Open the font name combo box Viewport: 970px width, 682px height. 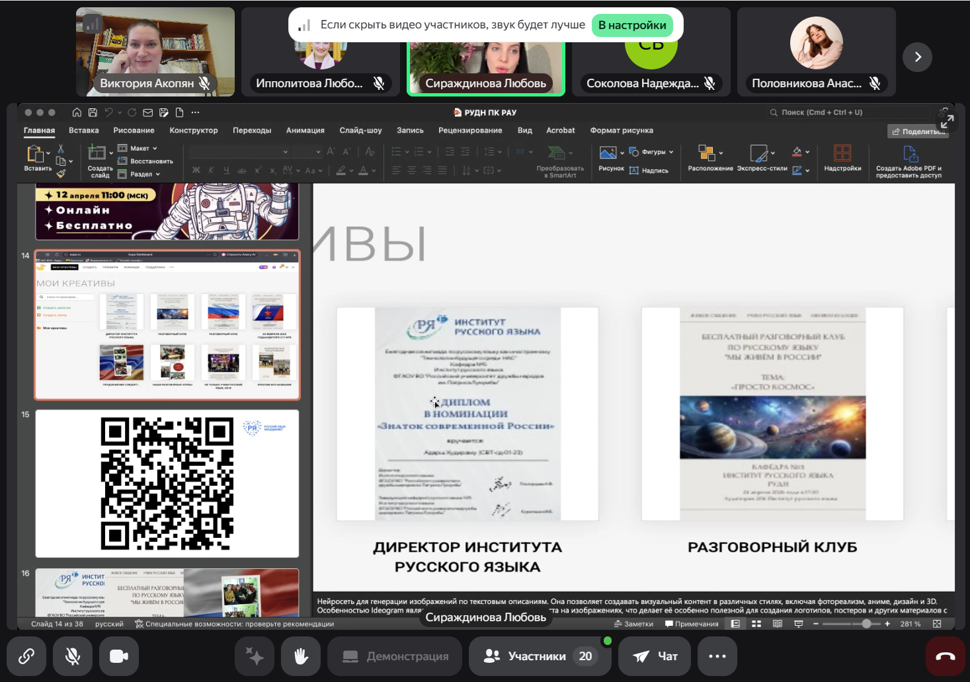pos(239,152)
